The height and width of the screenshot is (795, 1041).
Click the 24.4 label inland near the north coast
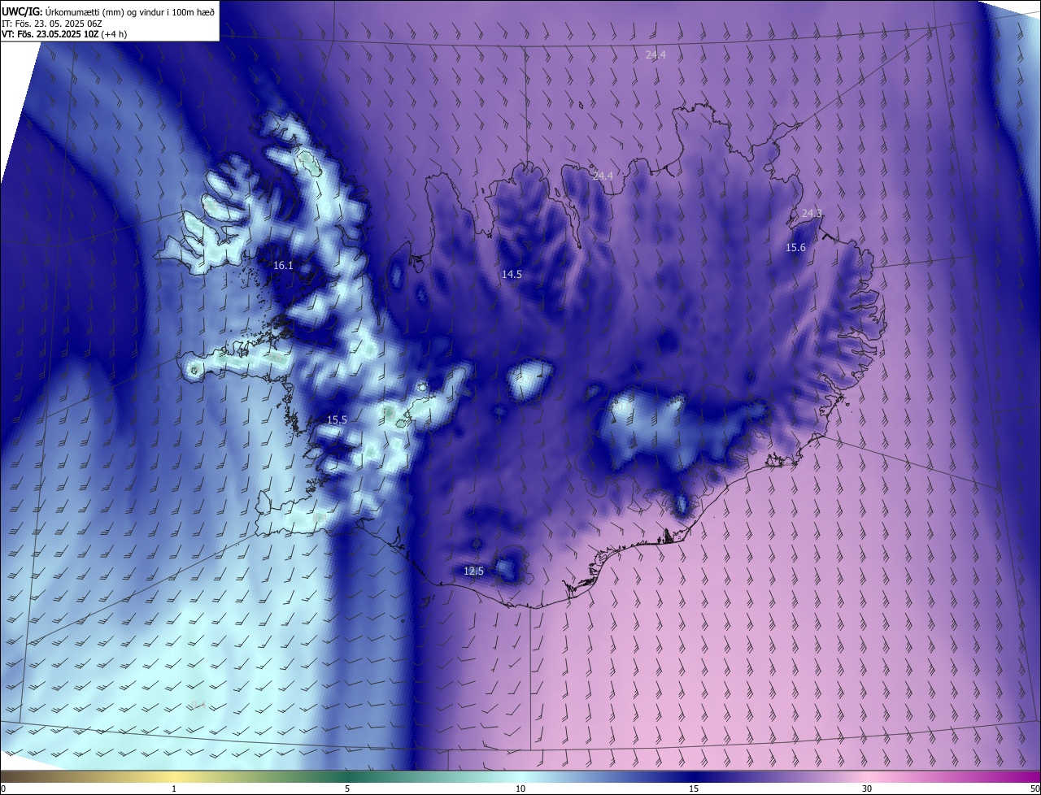[603, 176]
